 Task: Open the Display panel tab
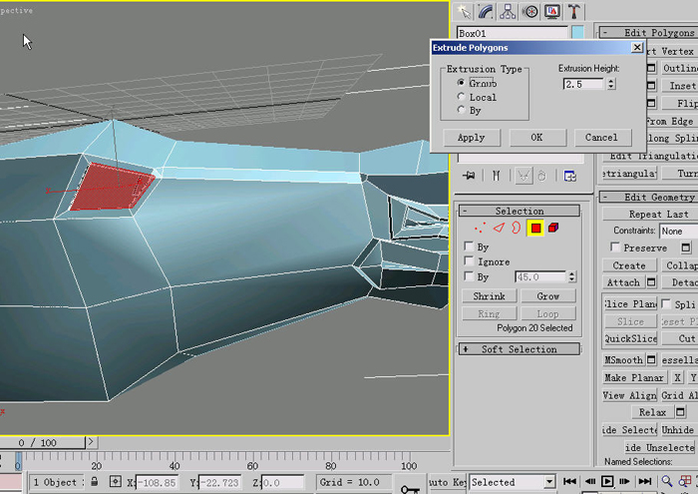point(552,12)
